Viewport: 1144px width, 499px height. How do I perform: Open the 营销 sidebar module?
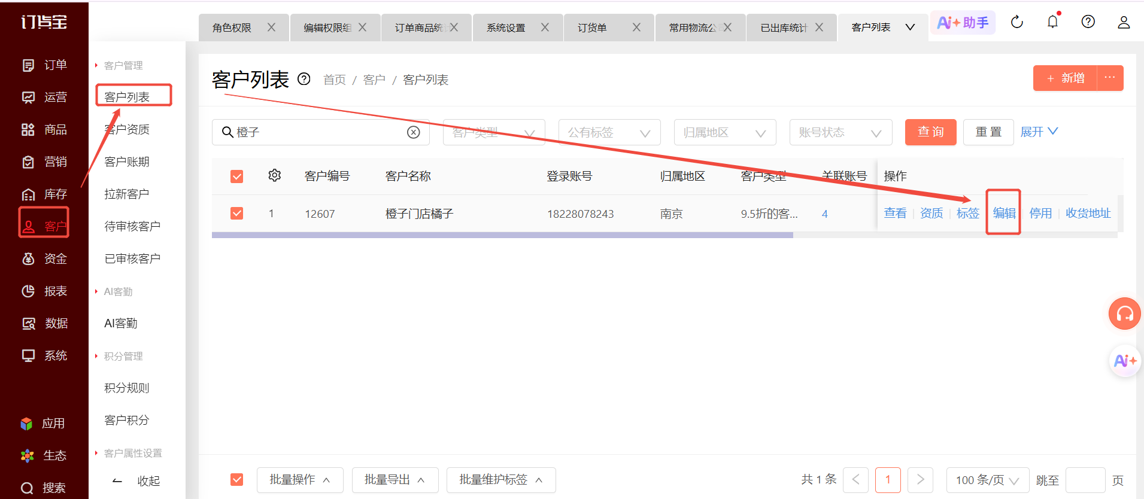(44, 162)
